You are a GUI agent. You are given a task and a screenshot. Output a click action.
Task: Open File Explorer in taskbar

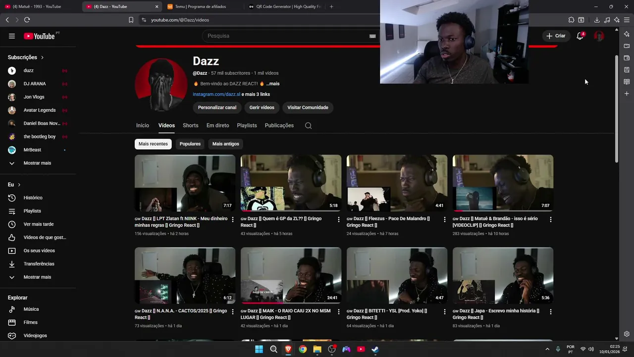click(317, 349)
